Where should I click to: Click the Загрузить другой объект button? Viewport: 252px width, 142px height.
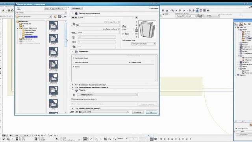[56, 9]
